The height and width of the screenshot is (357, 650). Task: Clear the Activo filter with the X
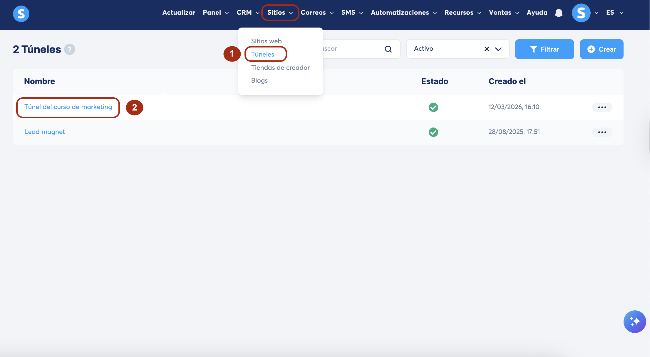pos(487,49)
